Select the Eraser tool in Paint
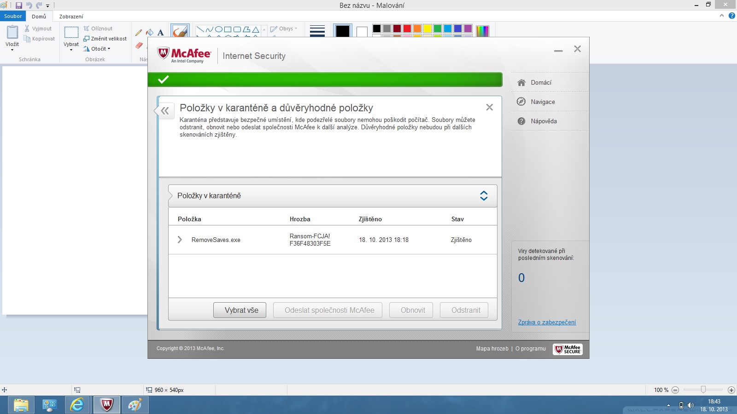The width and height of the screenshot is (737, 414). click(x=139, y=45)
